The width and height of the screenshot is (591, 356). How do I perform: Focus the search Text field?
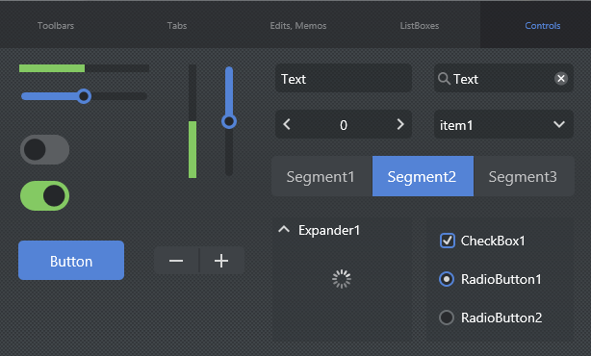pyautogui.click(x=503, y=78)
